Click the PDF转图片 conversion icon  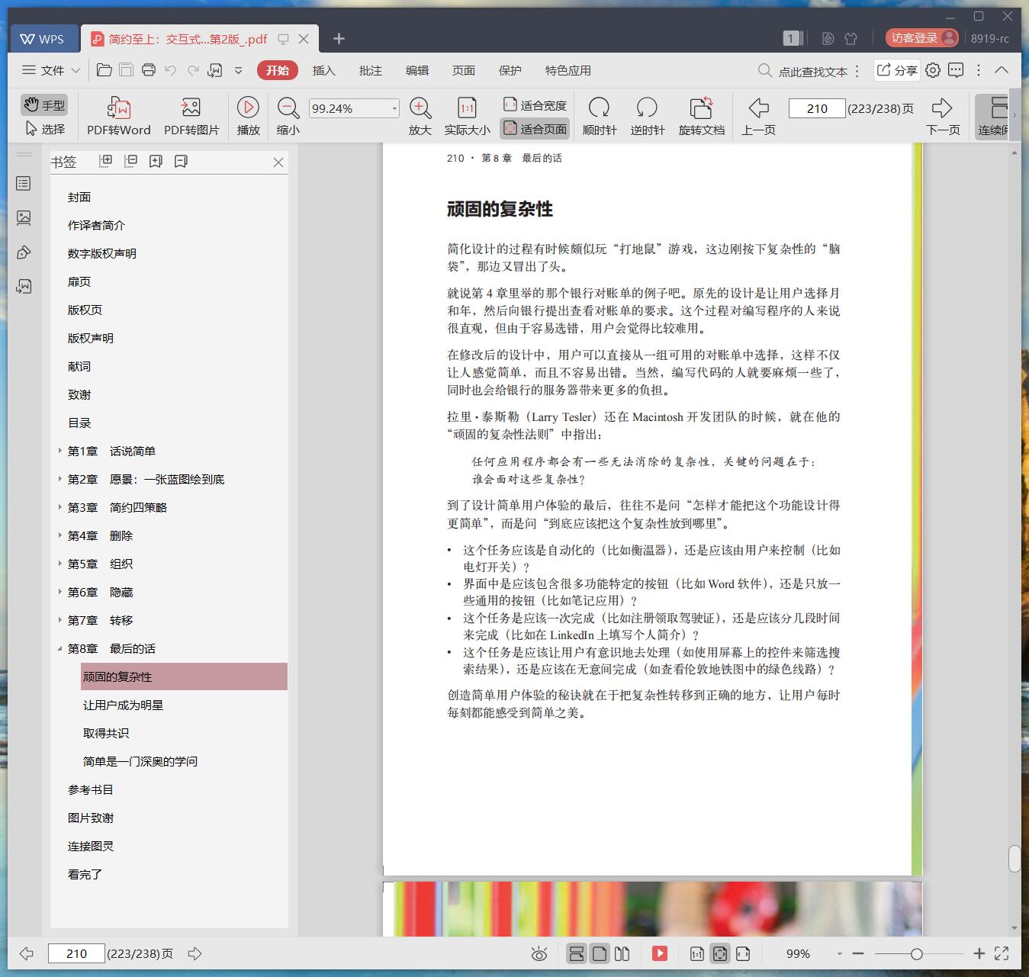pyautogui.click(x=191, y=108)
